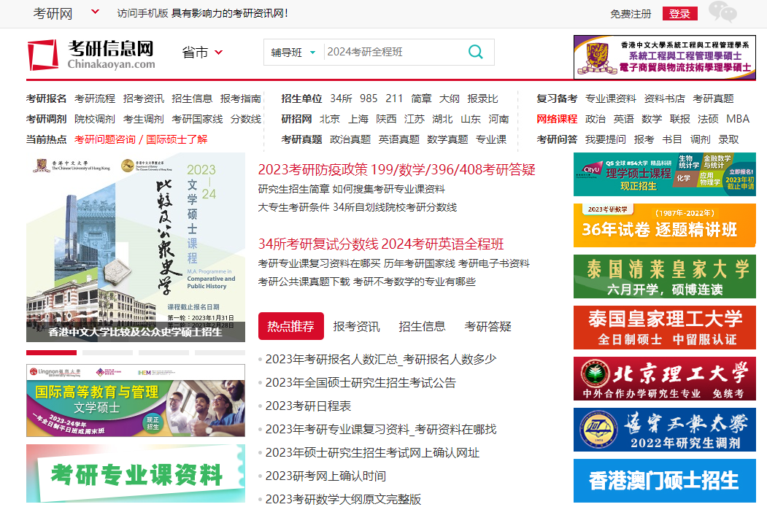This screenshot has height=507, width=767.
Task: Open the 考研专业课资料 banner
Action: point(136,473)
